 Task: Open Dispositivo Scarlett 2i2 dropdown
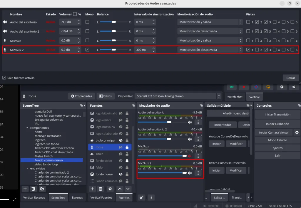[x=178, y=96]
